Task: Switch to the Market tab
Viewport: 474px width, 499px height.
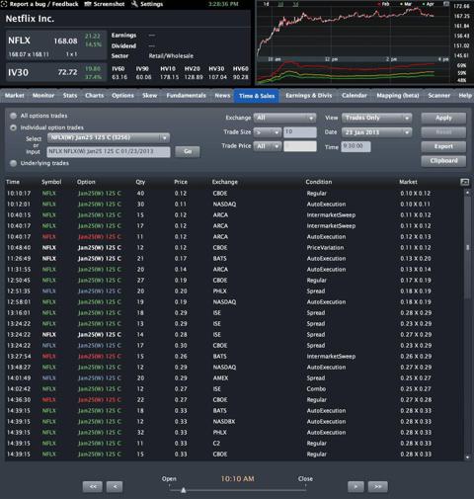Action: pyautogui.click(x=14, y=96)
